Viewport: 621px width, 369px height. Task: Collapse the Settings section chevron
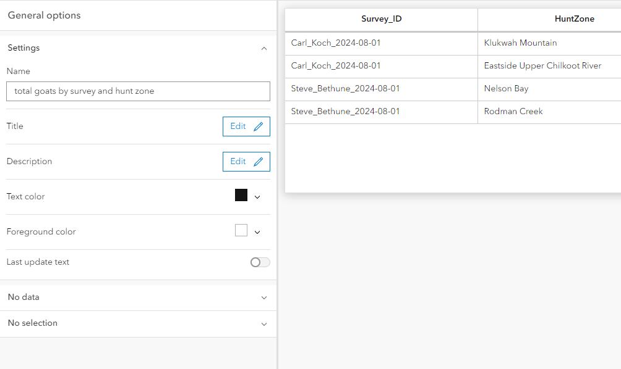[264, 48]
